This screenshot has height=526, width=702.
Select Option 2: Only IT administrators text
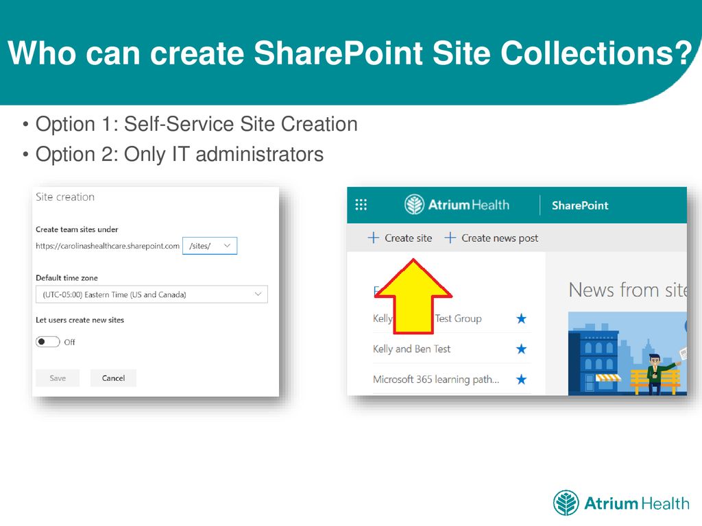pyautogui.click(x=179, y=154)
